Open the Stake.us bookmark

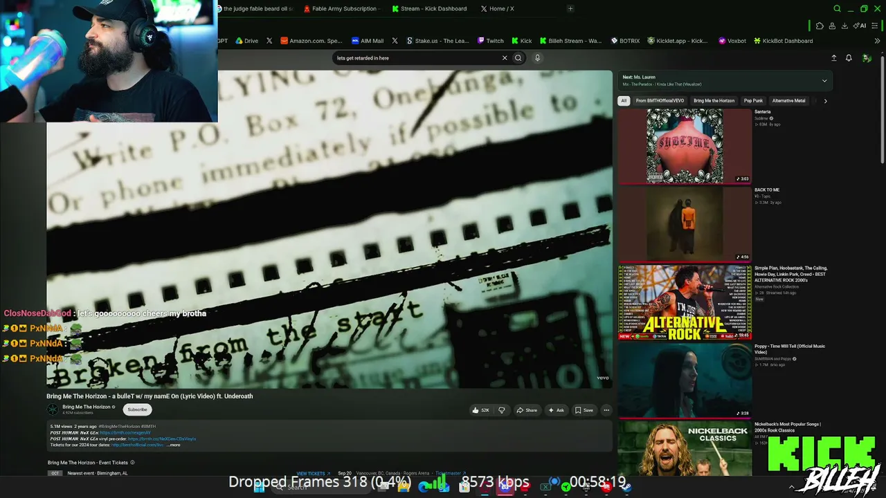(437, 41)
